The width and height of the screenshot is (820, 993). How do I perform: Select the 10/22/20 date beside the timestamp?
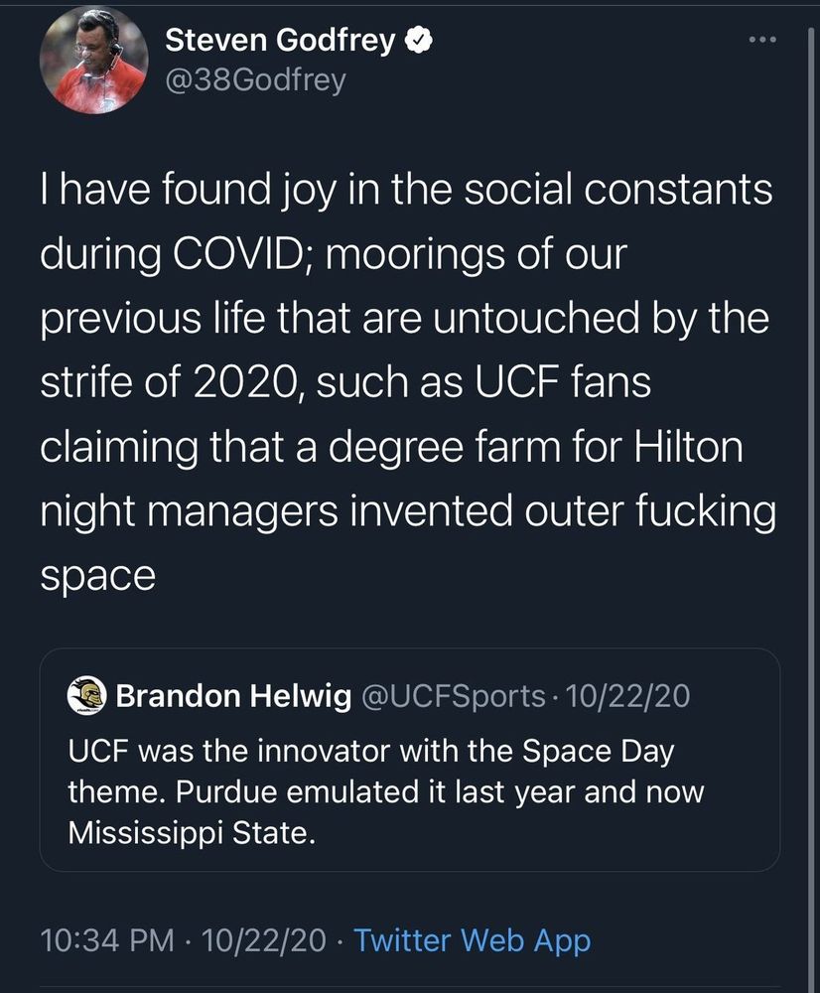tap(262, 939)
